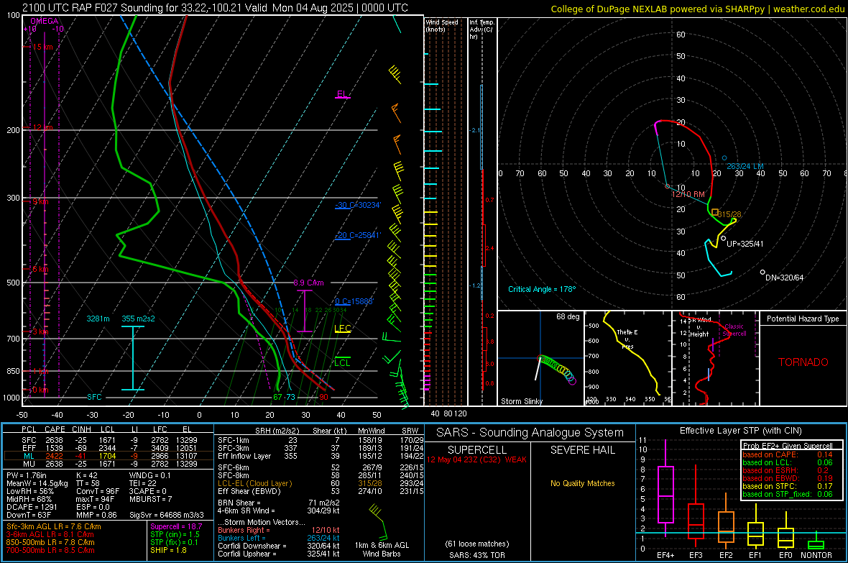Click the OMEGA label on the skew-T
848x563 pixels.
coord(45,21)
